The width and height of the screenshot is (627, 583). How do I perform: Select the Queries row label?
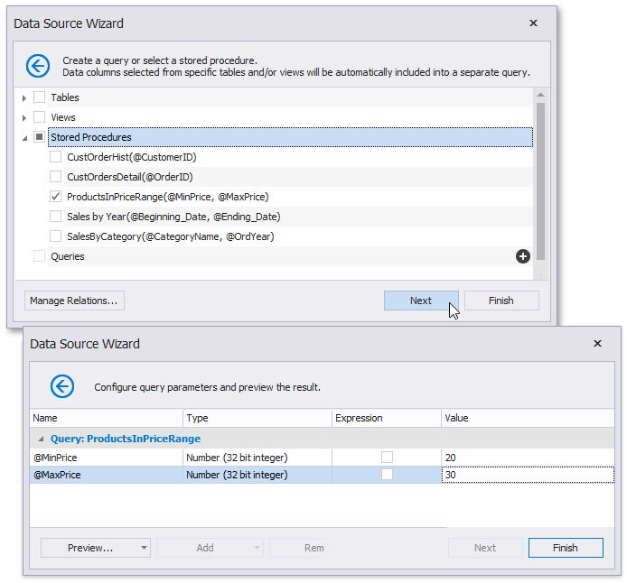pyautogui.click(x=68, y=256)
